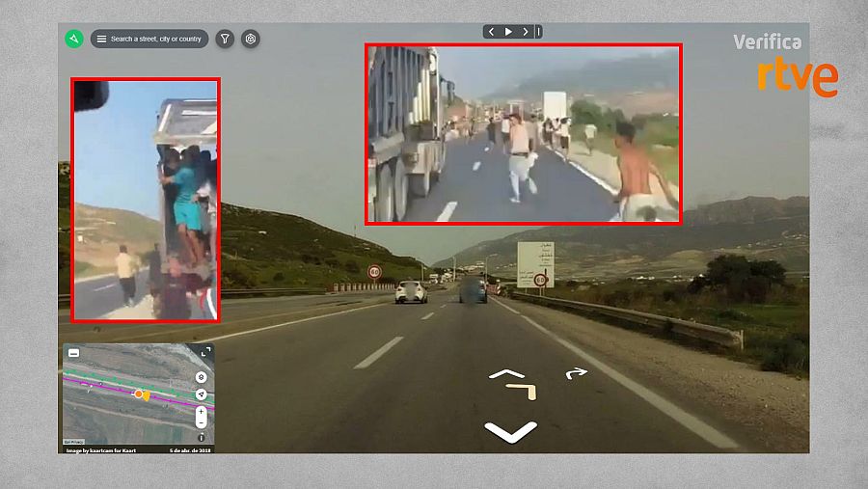Zoom out on the minimap

(x=201, y=423)
